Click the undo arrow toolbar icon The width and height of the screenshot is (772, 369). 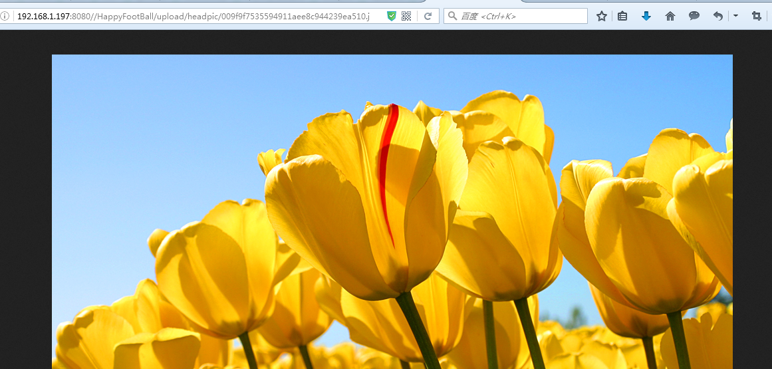coord(718,16)
